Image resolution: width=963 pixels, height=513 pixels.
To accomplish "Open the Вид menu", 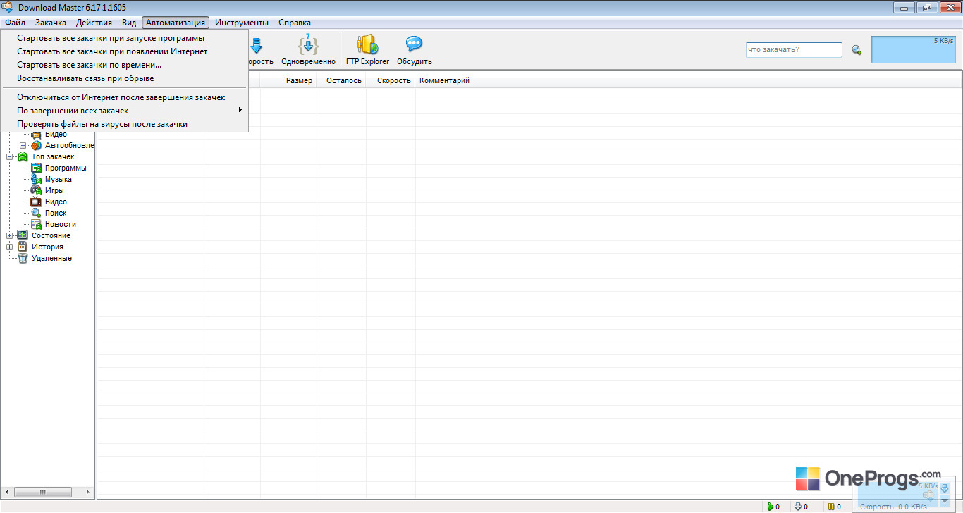I will tap(129, 23).
